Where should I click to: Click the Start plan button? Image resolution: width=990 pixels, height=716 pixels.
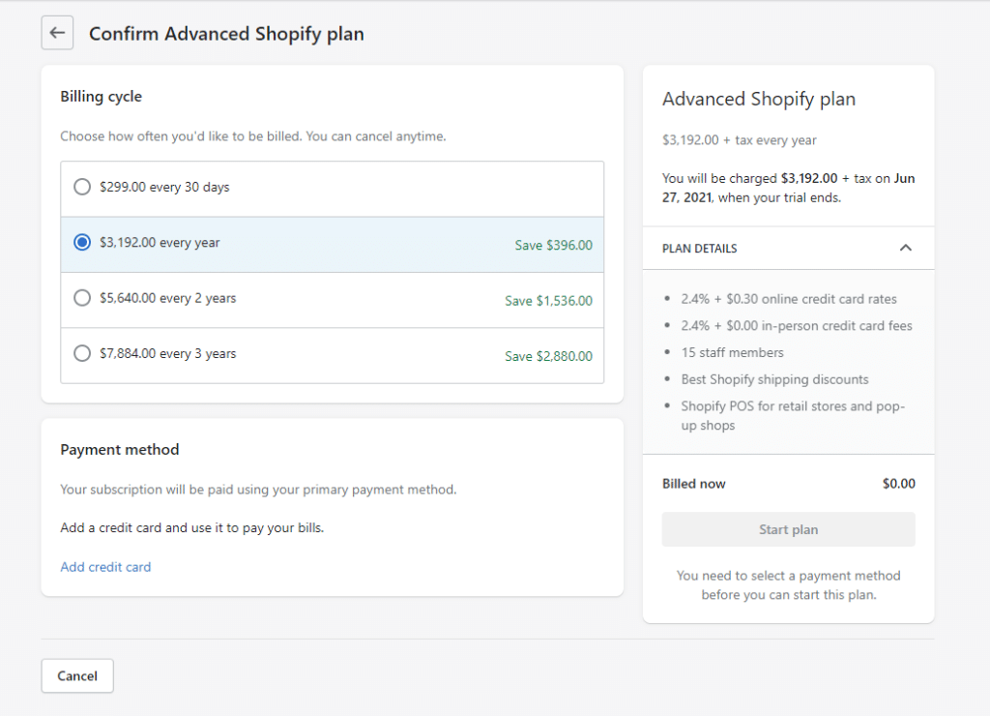click(x=788, y=529)
